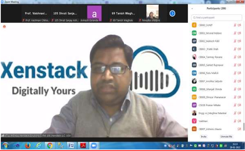Click CB065_Sanket video-off camera icon
Viewport: 245px width, 151px height.
click(x=239, y=65)
